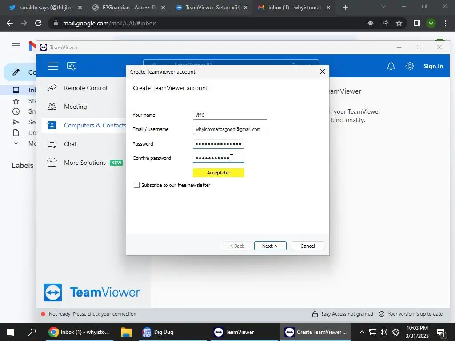Image resolution: width=455 pixels, height=341 pixels.
Task: Open Chrome profile avatar W
Action: (431, 23)
